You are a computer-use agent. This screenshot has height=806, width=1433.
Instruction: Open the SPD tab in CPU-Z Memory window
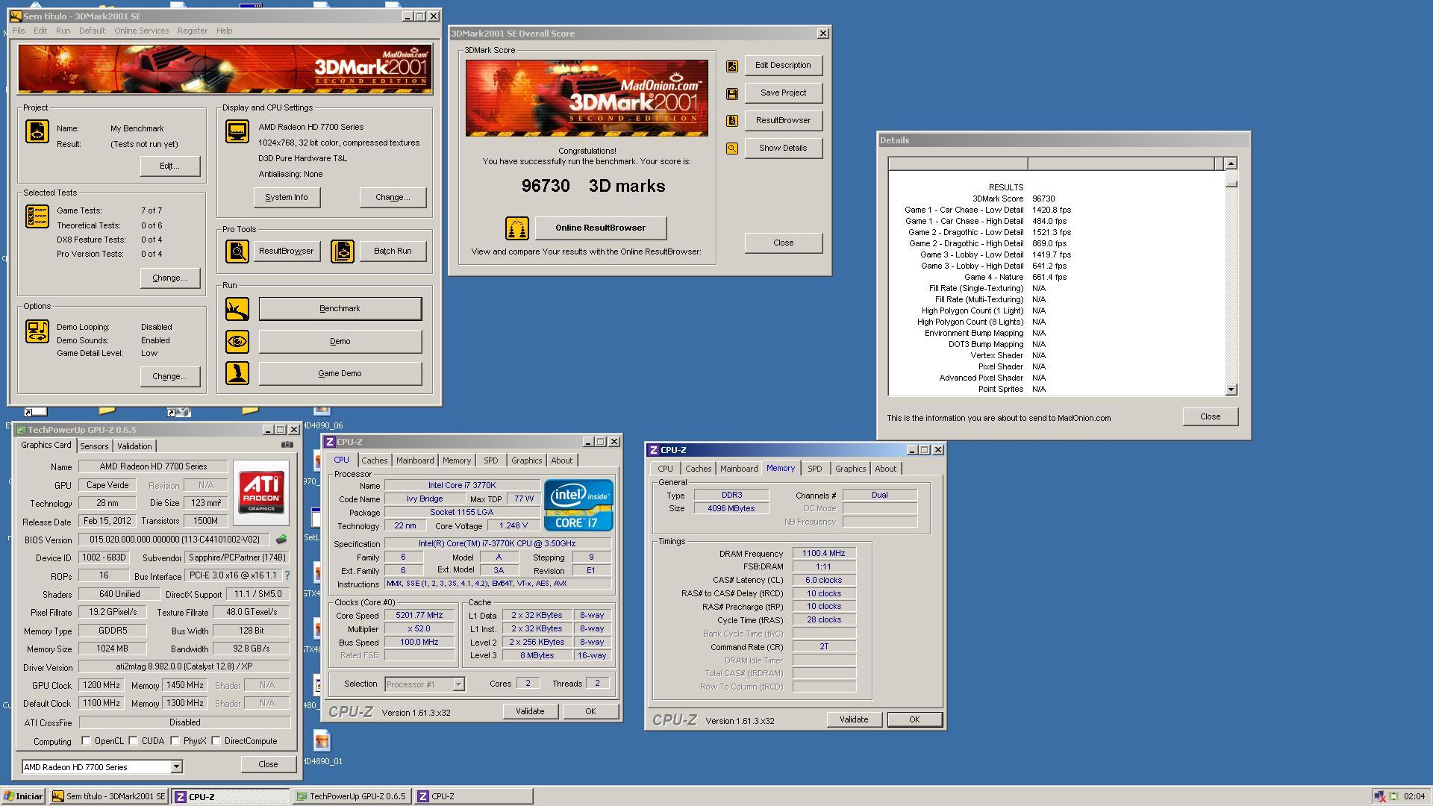click(814, 469)
